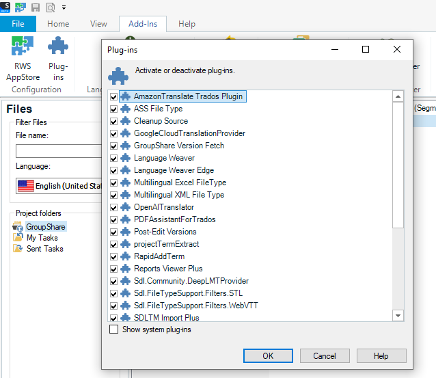Maximize the Plug-ins dialog
This screenshot has height=378, width=436.
click(366, 49)
